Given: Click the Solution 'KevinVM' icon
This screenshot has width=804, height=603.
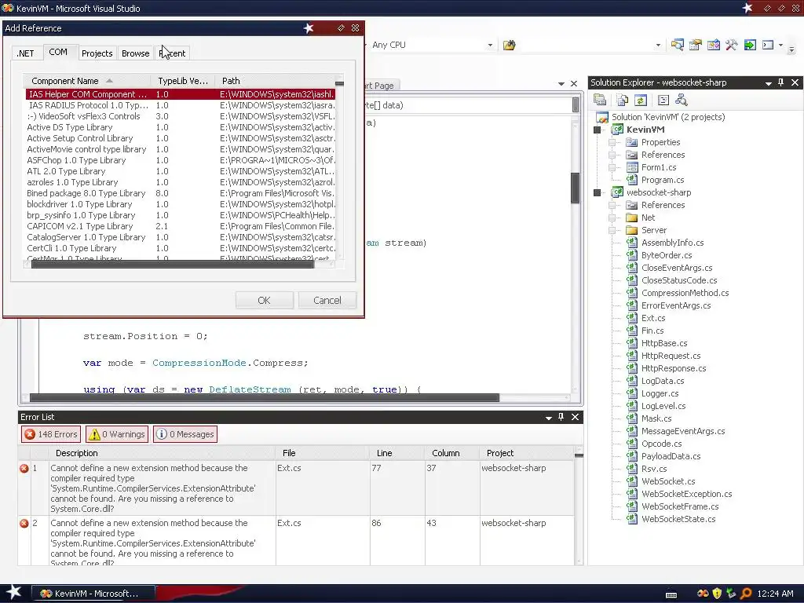Looking at the screenshot, I should [602, 117].
